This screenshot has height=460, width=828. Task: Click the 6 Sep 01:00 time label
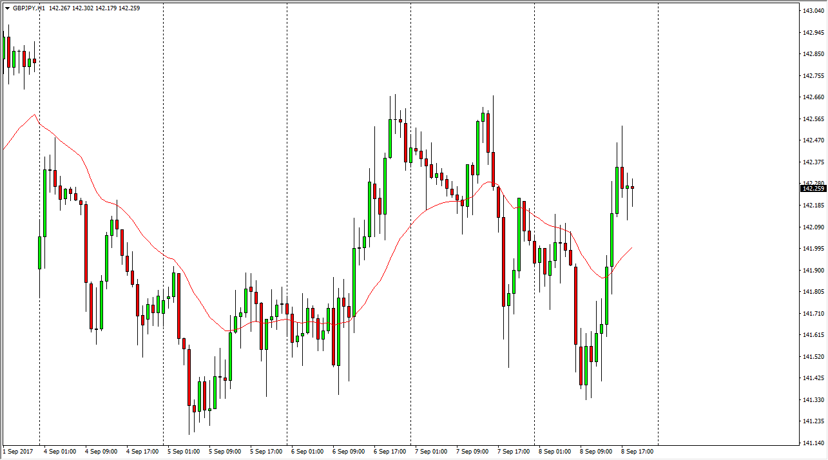pos(307,452)
